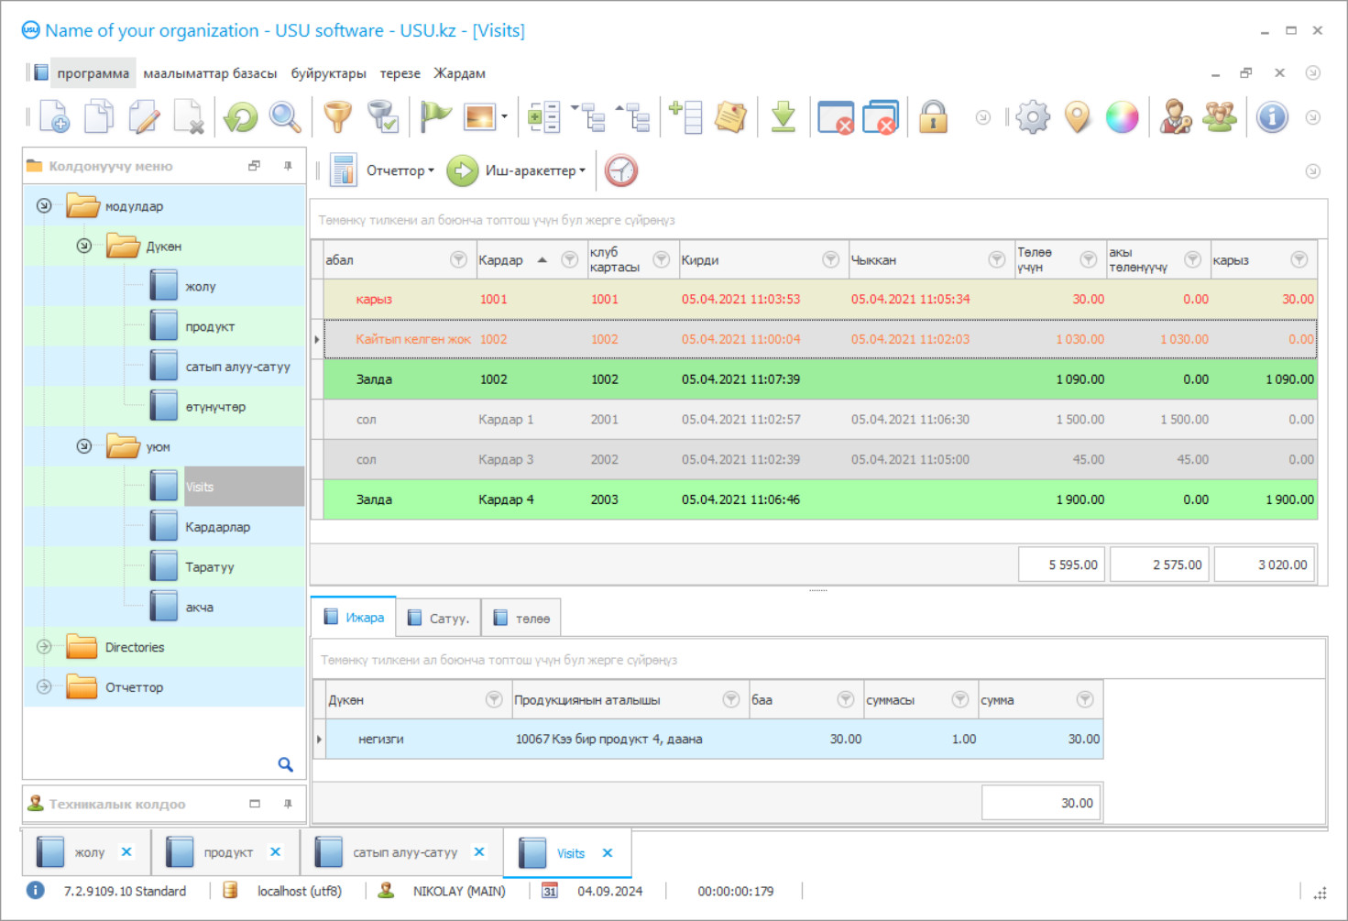This screenshot has height=921, width=1348.
Task: Click the red clock icon
Action: [x=621, y=170]
